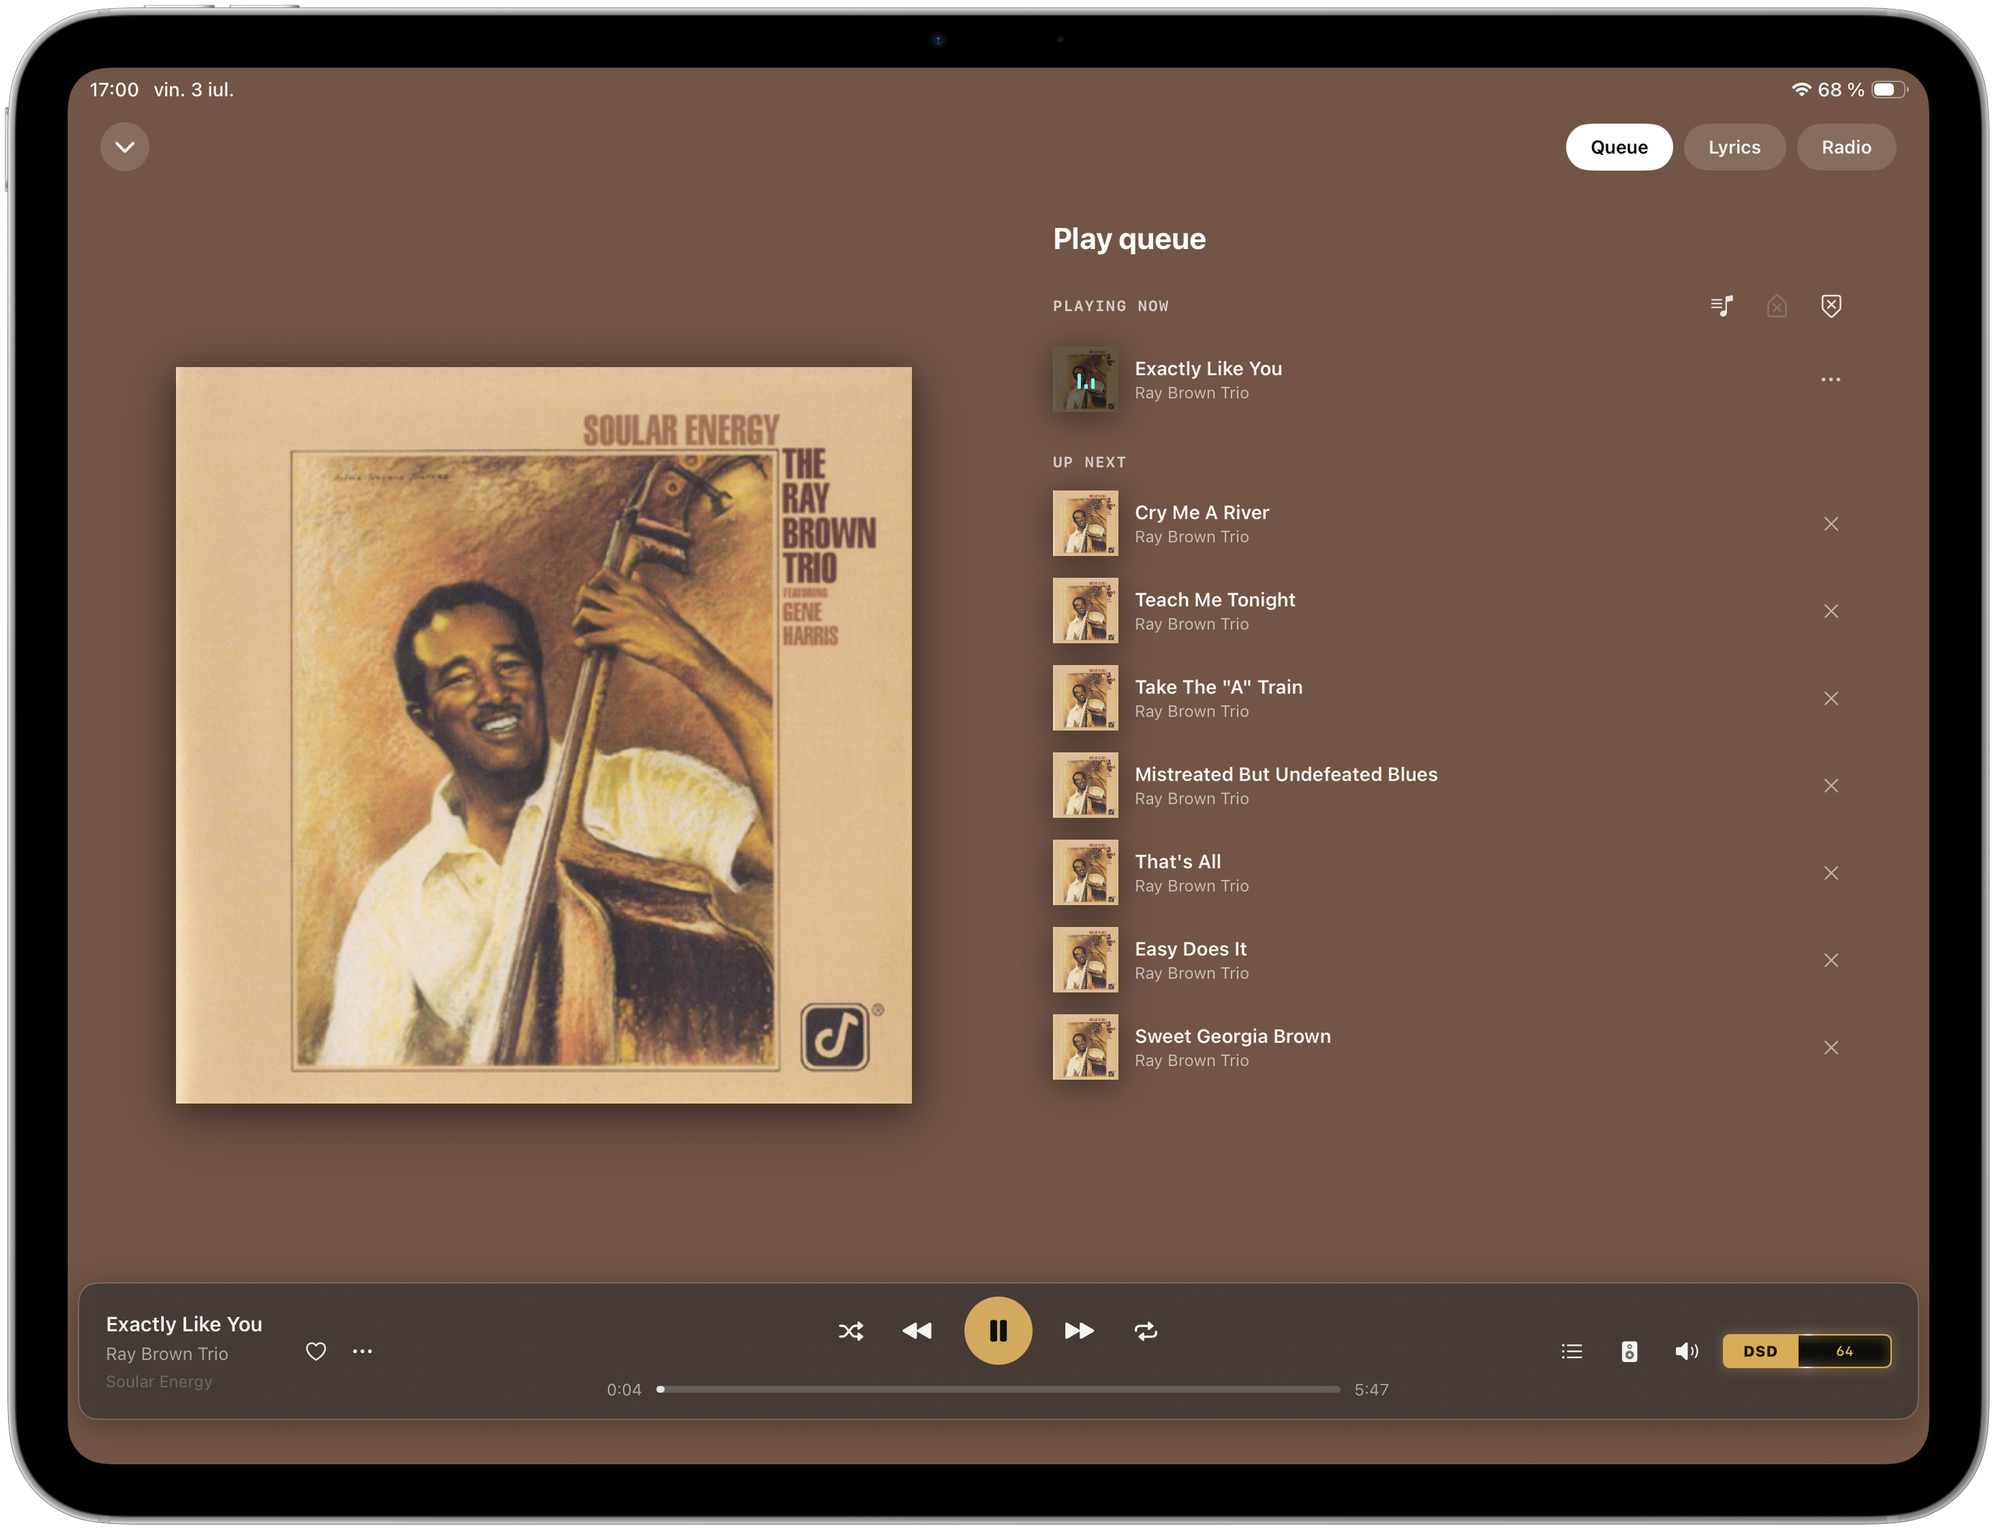Skip to the next track
The image size is (1997, 1532).
[1079, 1332]
